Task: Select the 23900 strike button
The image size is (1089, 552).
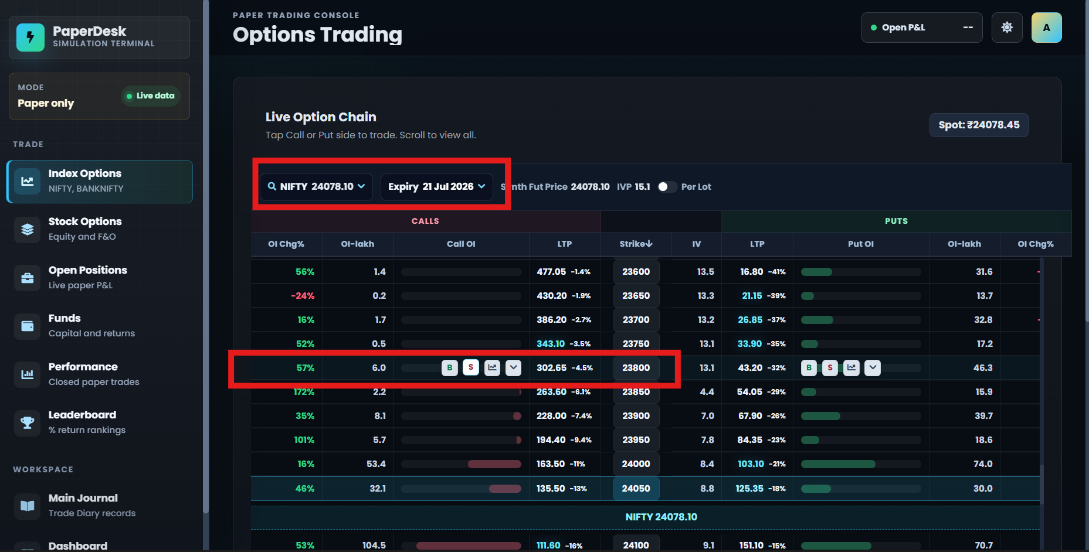Action: 636,416
